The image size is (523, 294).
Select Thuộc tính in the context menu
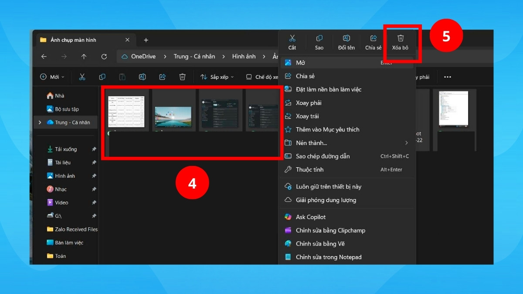click(x=309, y=169)
